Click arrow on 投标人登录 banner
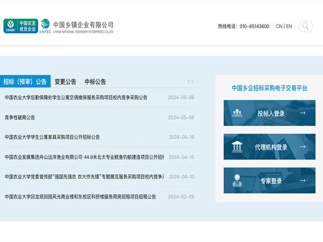The image size is (323, 242). pyautogui.click(x=302, y=113)
